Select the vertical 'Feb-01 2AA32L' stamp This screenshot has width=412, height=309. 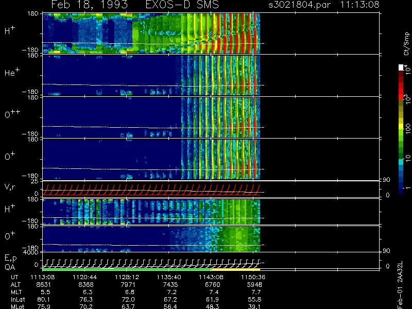coord(400,285)
